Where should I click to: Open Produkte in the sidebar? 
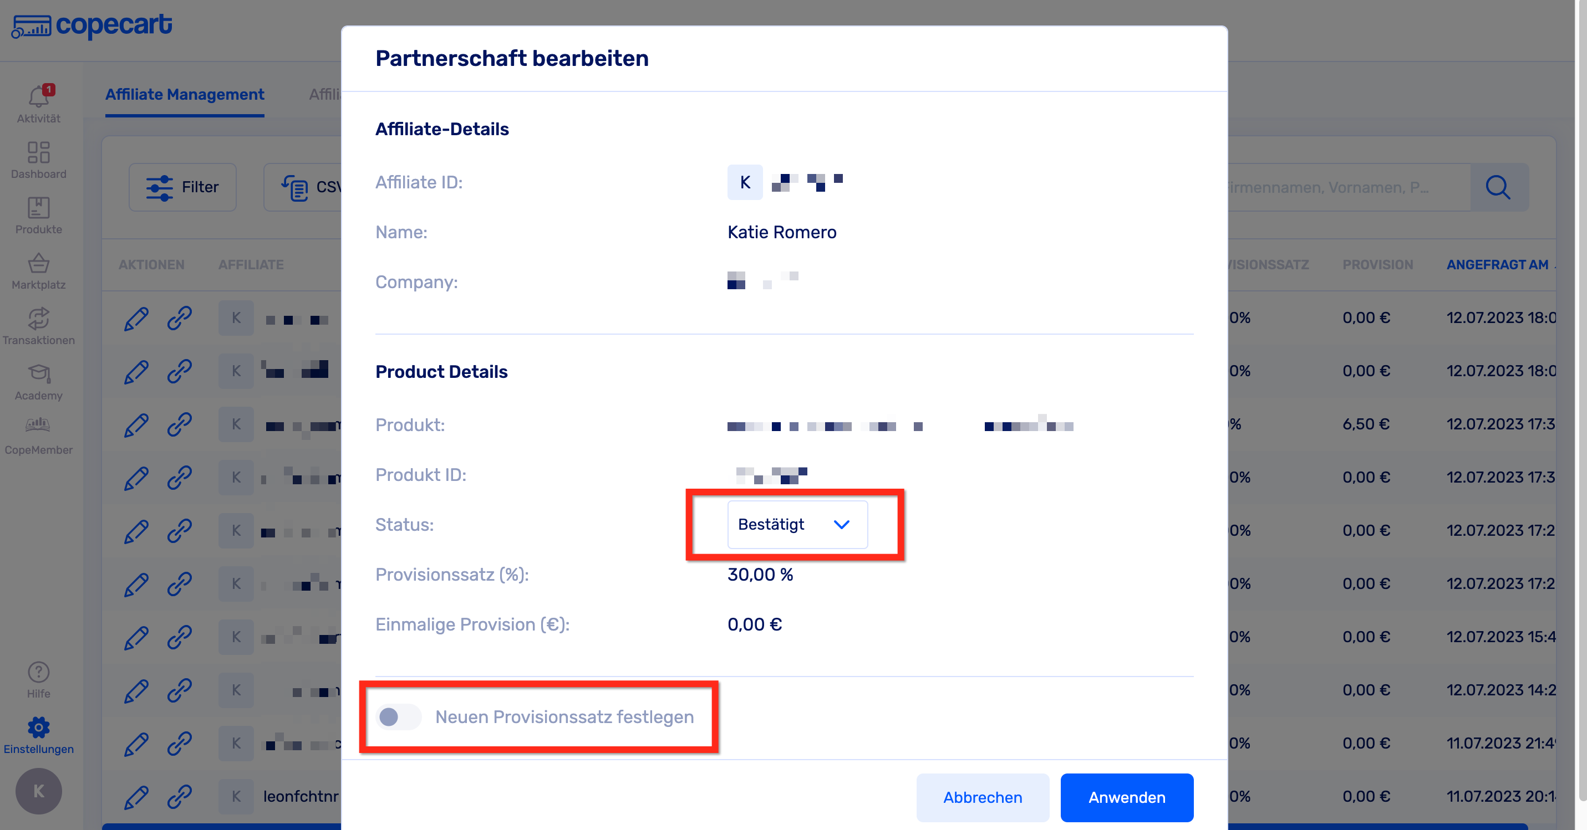[38, 208]
